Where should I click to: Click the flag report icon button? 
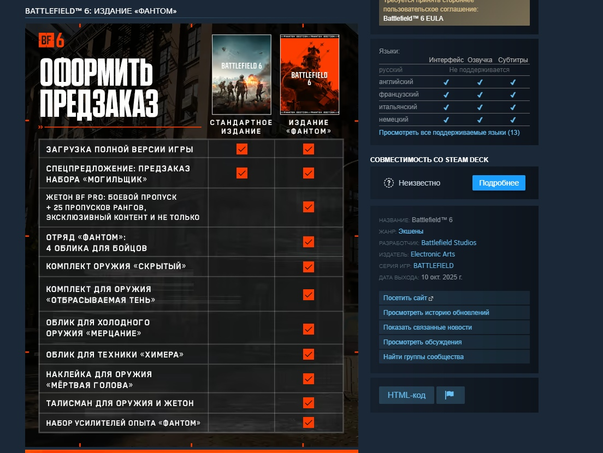[x=450, y=395]
